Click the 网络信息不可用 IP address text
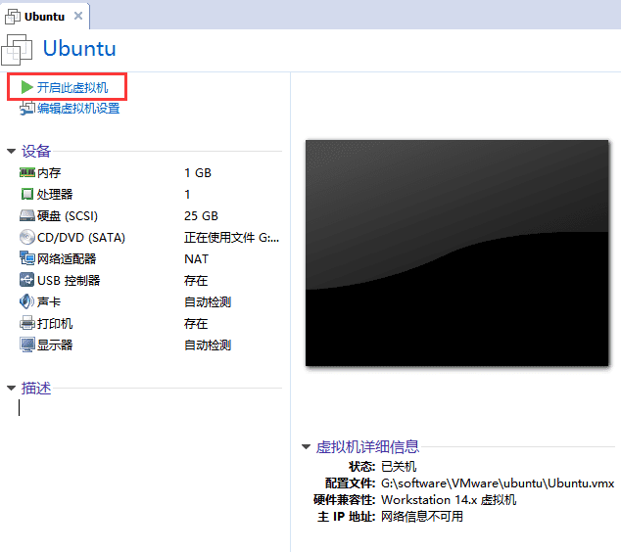621x552 pixels. pos(422,517)
